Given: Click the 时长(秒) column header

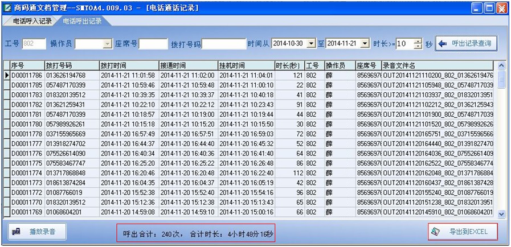Looking at the screenshot, I should 289,65.
